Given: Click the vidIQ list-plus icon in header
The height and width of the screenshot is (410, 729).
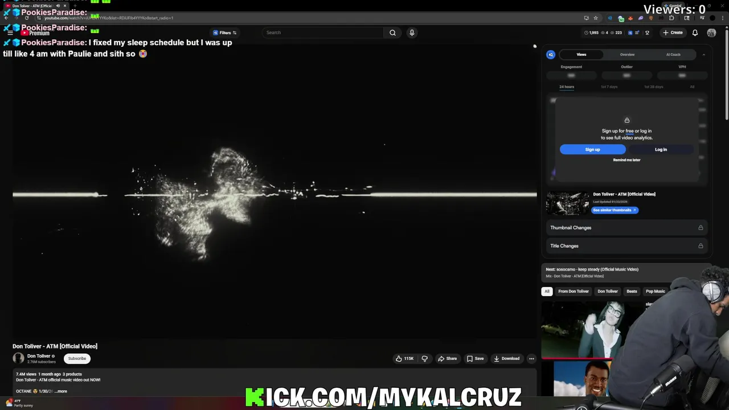Looking at the screenshot, I should tap(638, 32).
